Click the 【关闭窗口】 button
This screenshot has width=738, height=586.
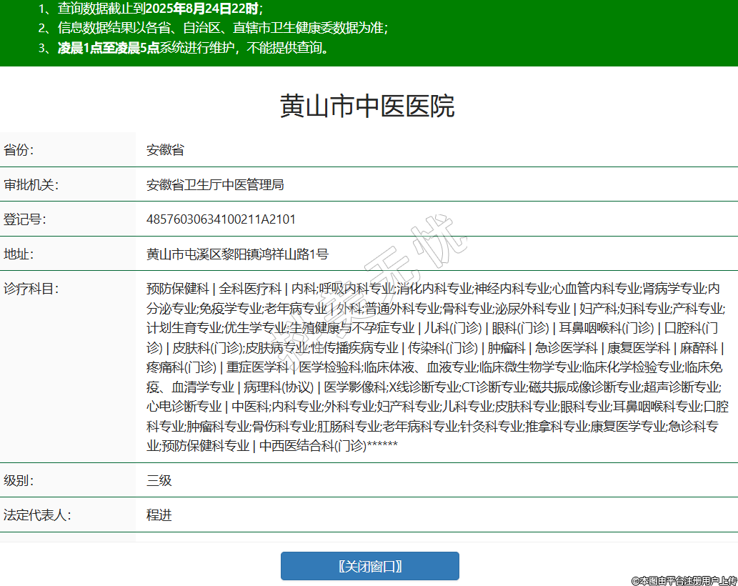point(369,566)
